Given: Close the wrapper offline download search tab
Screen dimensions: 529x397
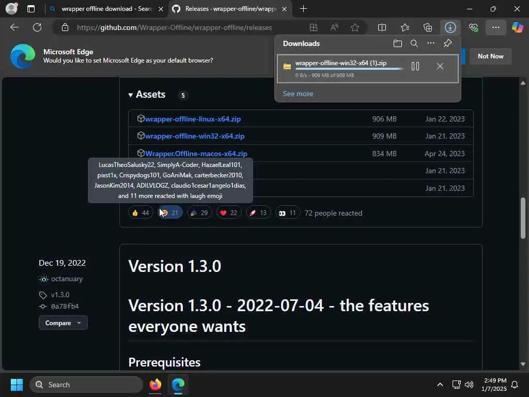Looking at the screenshot, I should click(161, 9).
